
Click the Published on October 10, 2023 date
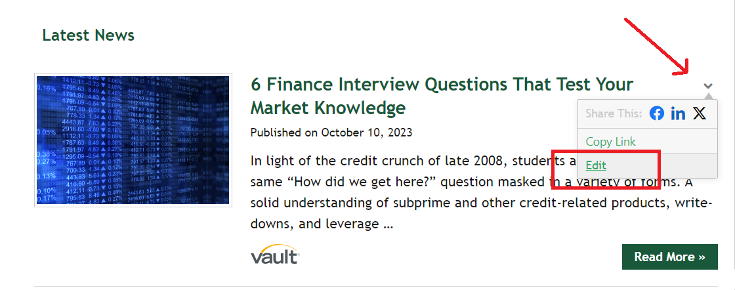331,133
